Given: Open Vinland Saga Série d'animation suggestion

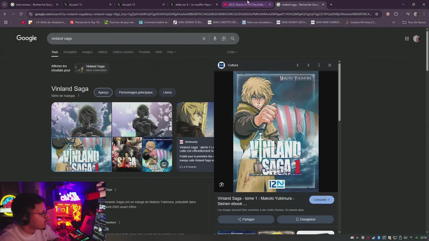Looking at the screenshot, I should (91, 68).
